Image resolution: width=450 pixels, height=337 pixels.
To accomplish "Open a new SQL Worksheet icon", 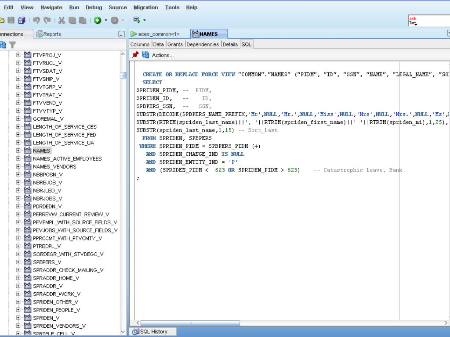I will click(x=136, y=20).
